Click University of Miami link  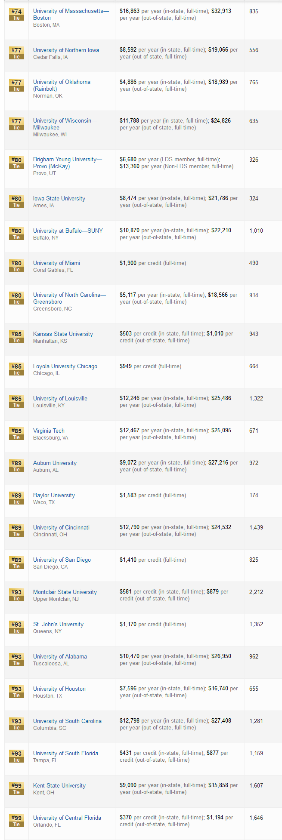pyautogui.click(x=56, y=263)
